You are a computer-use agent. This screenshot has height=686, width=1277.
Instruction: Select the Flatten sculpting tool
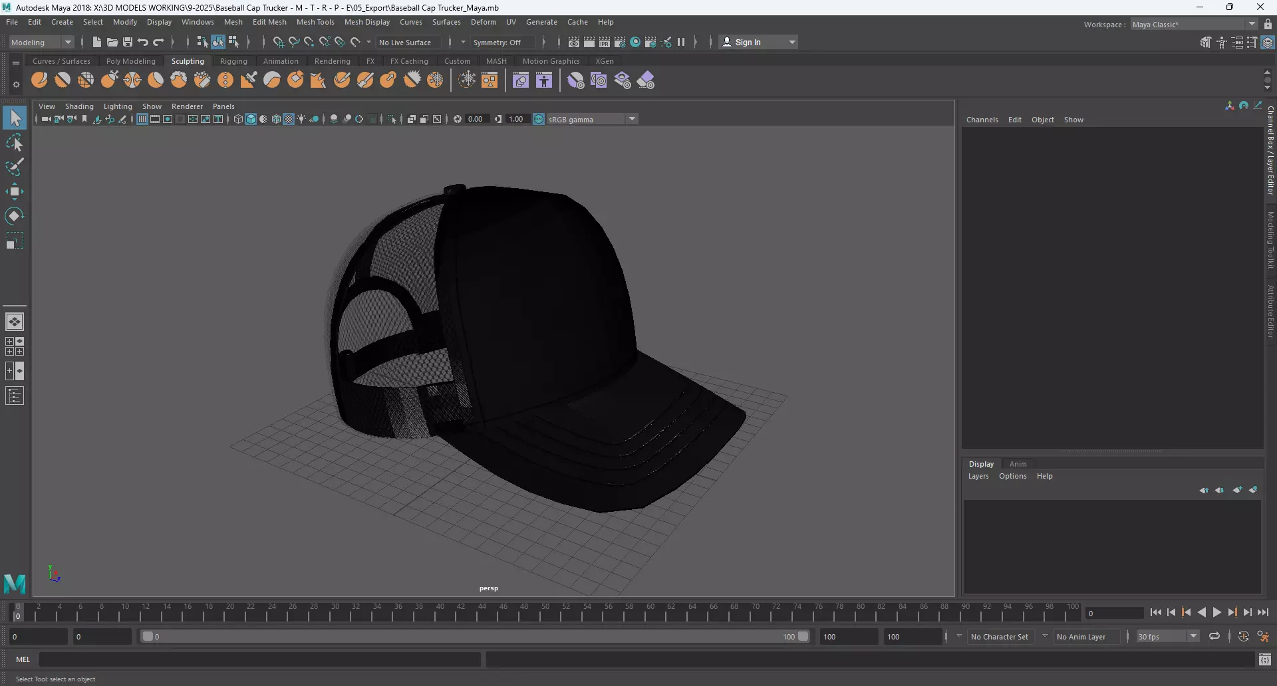pos(156,80)
